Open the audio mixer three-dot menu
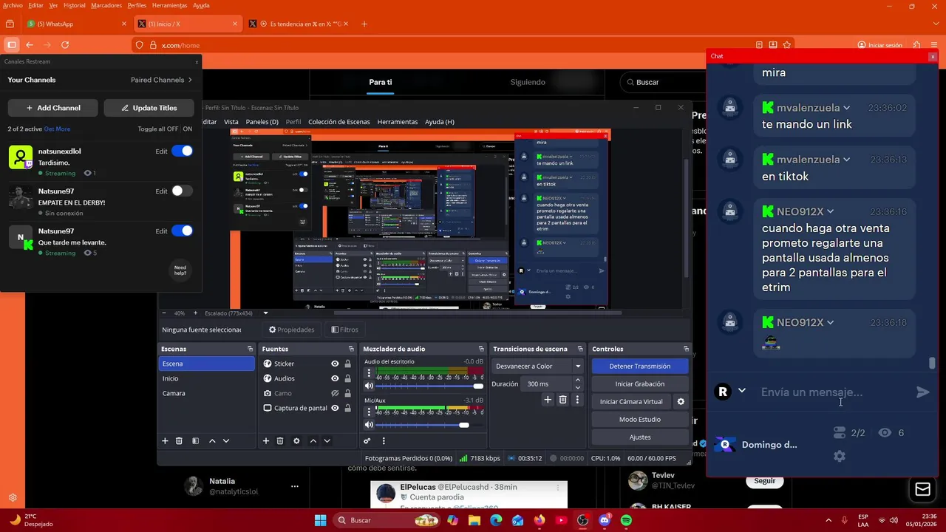Viewport: 946px width, 532px height. [383, 441]
